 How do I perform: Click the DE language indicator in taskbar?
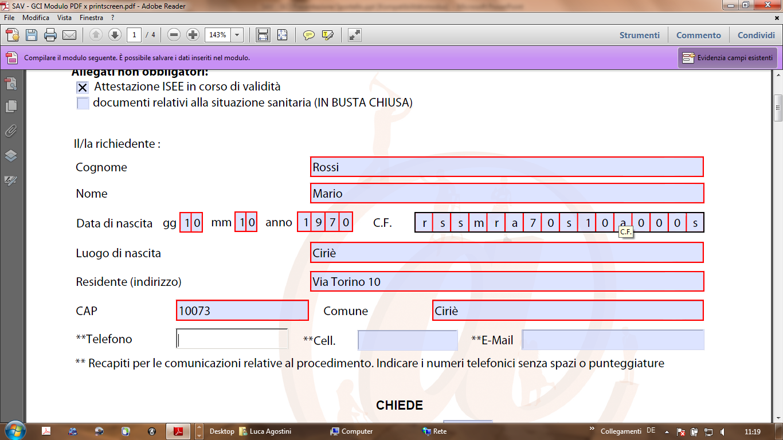pyautogui.click(x=651, y=430)
